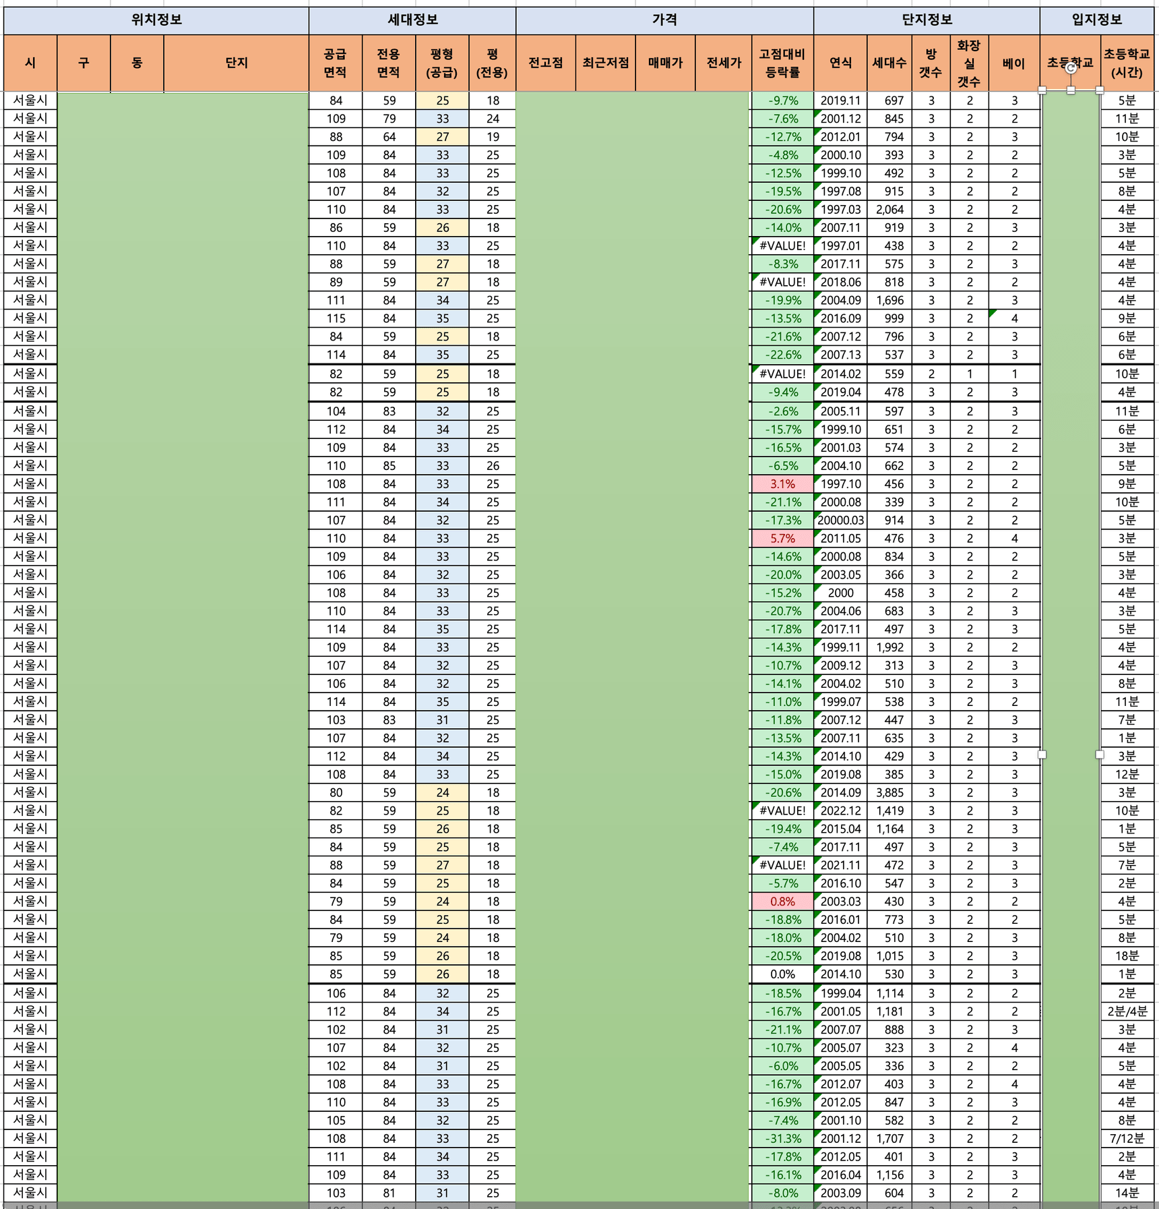Click the 단지정보 group header cell
Image resolution: width=1159 pixels, height=1209 pixels.
(x=927, y=20)
